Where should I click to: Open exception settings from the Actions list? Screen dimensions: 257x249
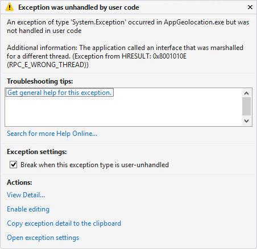43,238
